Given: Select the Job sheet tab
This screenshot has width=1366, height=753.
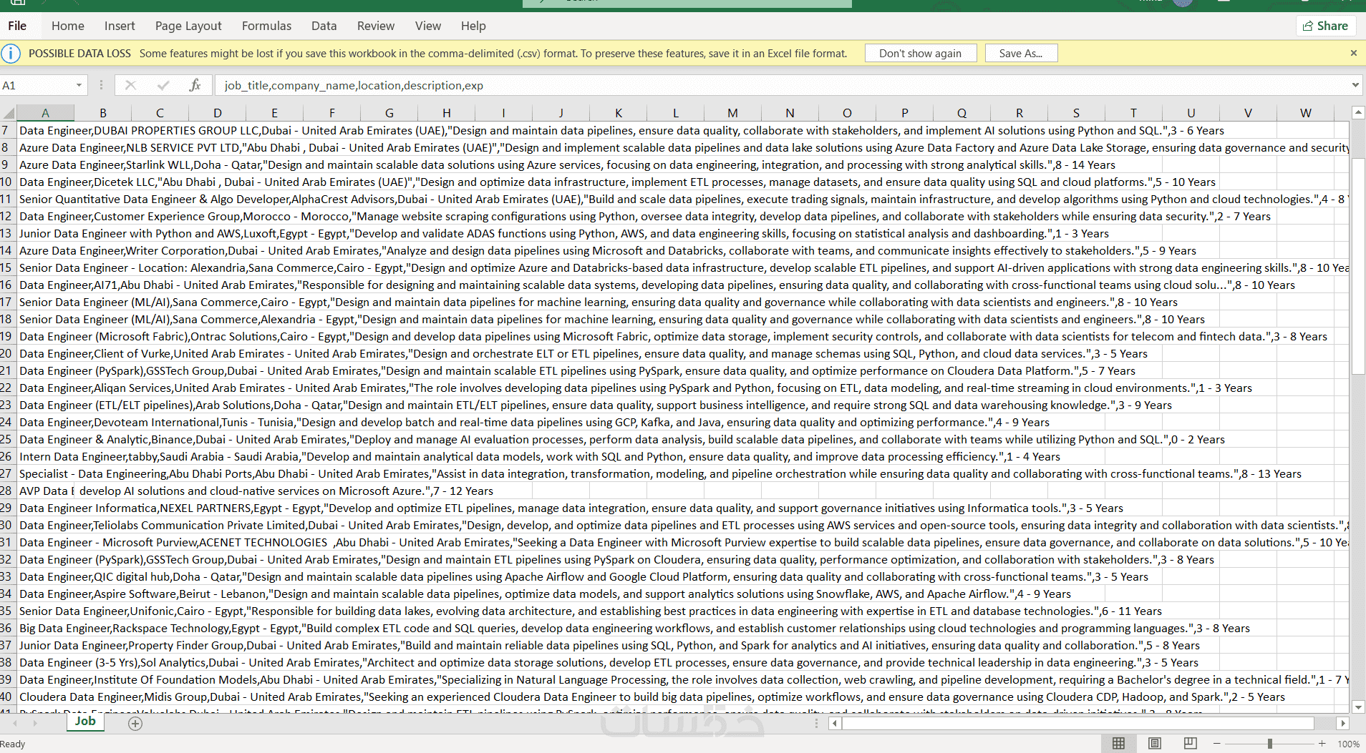Looking at the screenshot, I should click(85, 722).
